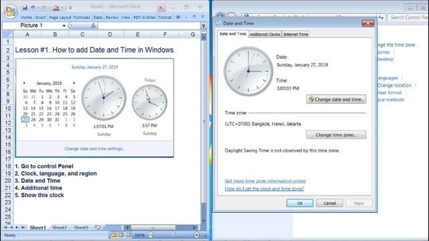
Task: Switch to Sheet3 worksheet tab
Action: coord(81,228)
